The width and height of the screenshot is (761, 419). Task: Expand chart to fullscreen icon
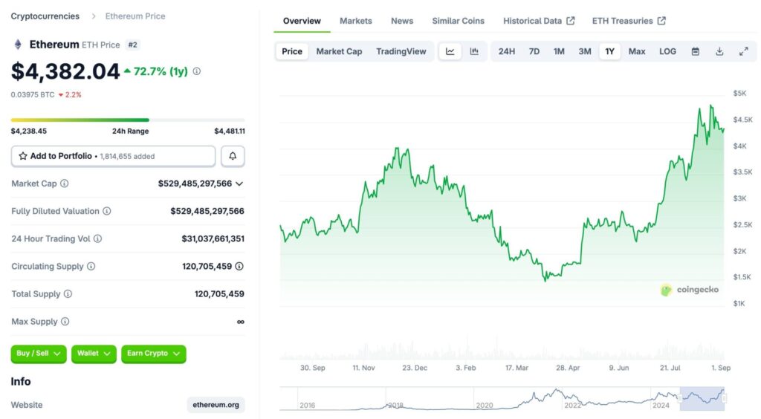[743, 51]
